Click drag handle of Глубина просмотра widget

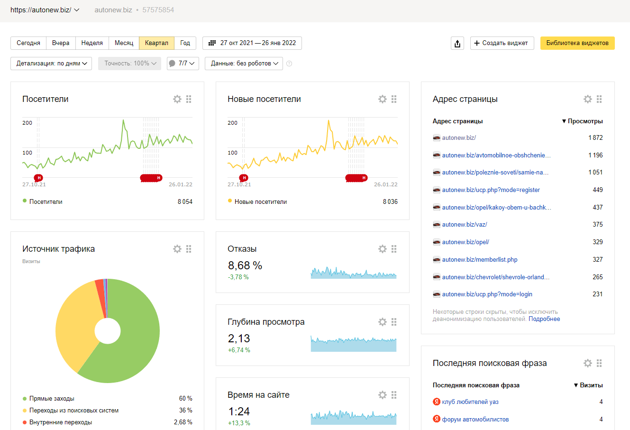pos(394,322)
